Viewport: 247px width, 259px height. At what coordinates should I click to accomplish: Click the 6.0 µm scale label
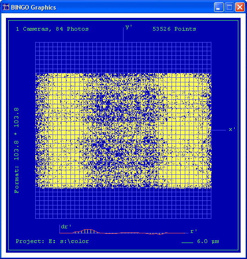(208, 242)
